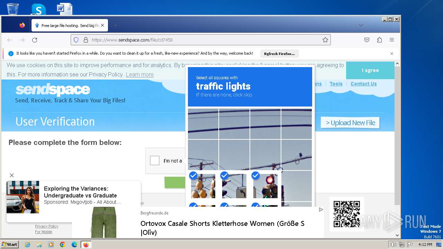
Task: Open the Extensions puzzle icon
Action: (379, 40)
